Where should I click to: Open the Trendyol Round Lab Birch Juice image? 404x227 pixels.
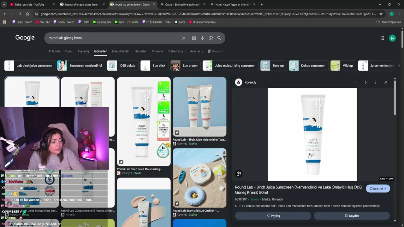click(x=144, y=122)
